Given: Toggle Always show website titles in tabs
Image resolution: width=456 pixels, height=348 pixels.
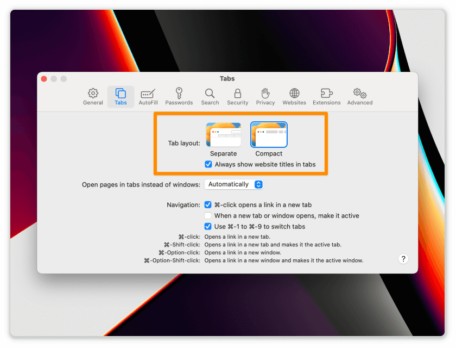Looking at the screenshot, I should coord(208,164).
